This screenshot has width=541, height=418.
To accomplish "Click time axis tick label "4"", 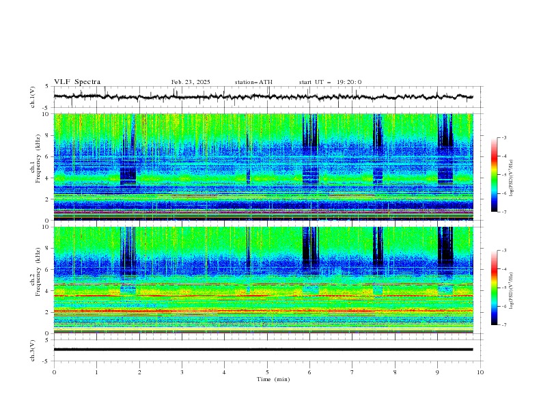I will [x=225, y=372].
